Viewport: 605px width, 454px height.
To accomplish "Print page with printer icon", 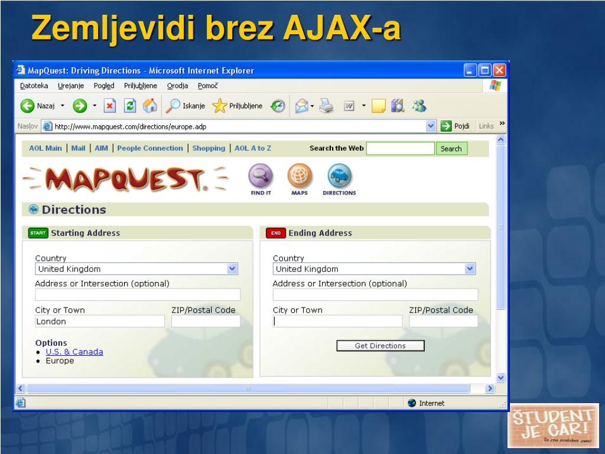I will click(x=326, y=106).
